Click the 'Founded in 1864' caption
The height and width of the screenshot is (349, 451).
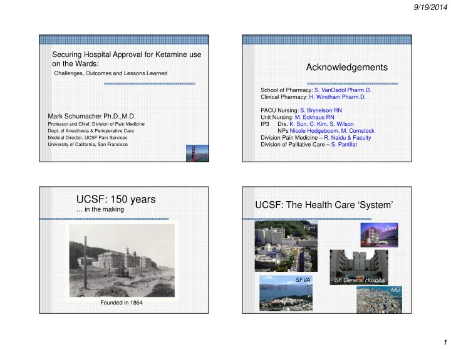pyautogui.click(x=122, y=303)
